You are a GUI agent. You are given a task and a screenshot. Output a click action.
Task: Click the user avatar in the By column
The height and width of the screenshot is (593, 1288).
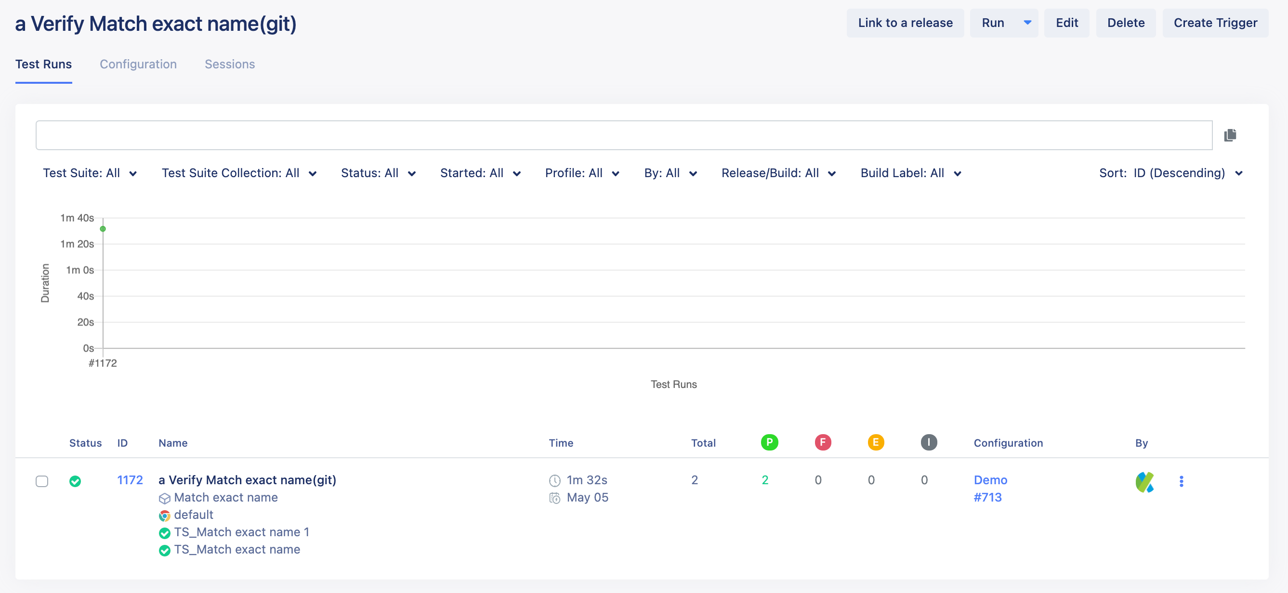(1145, 481)
